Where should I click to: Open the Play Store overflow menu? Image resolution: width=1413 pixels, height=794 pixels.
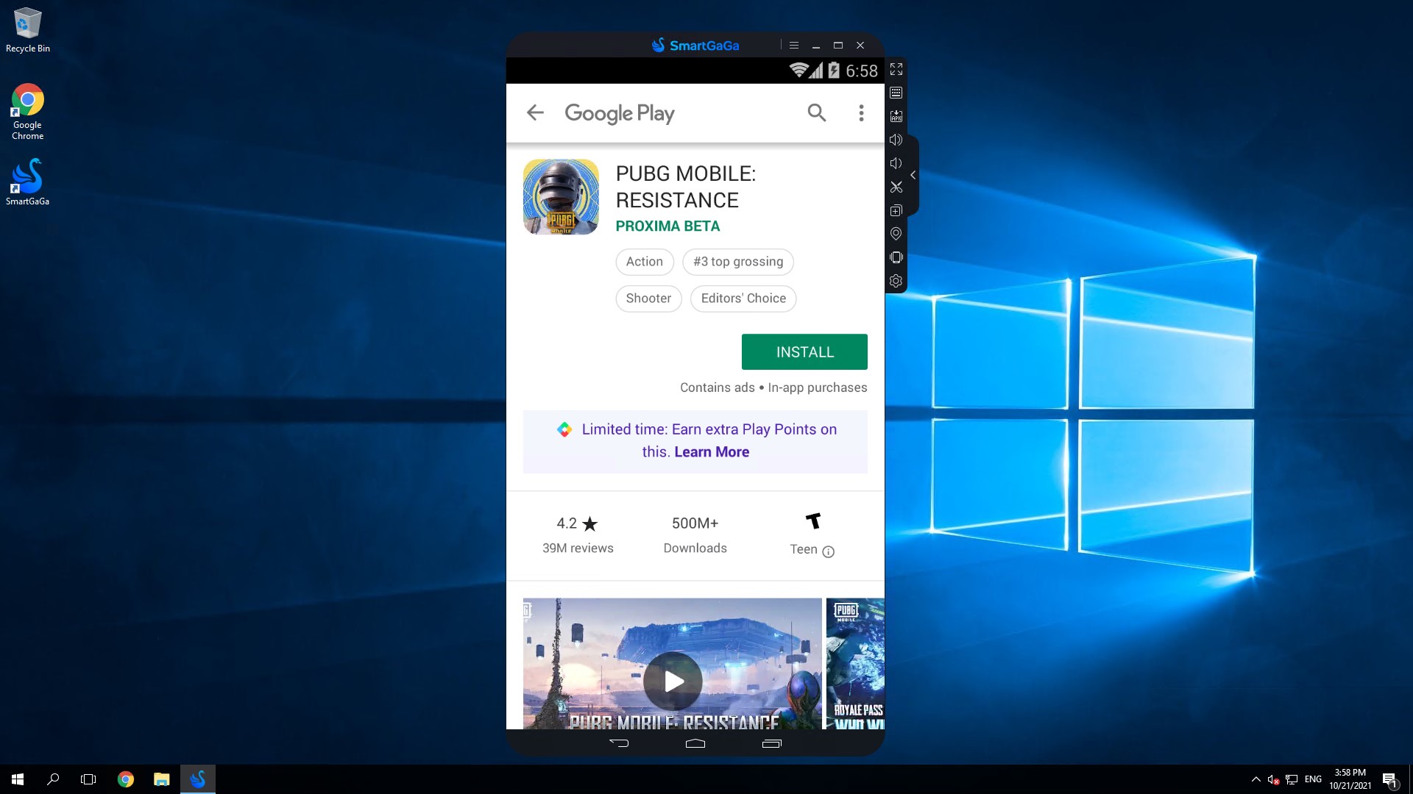(860, 112)
